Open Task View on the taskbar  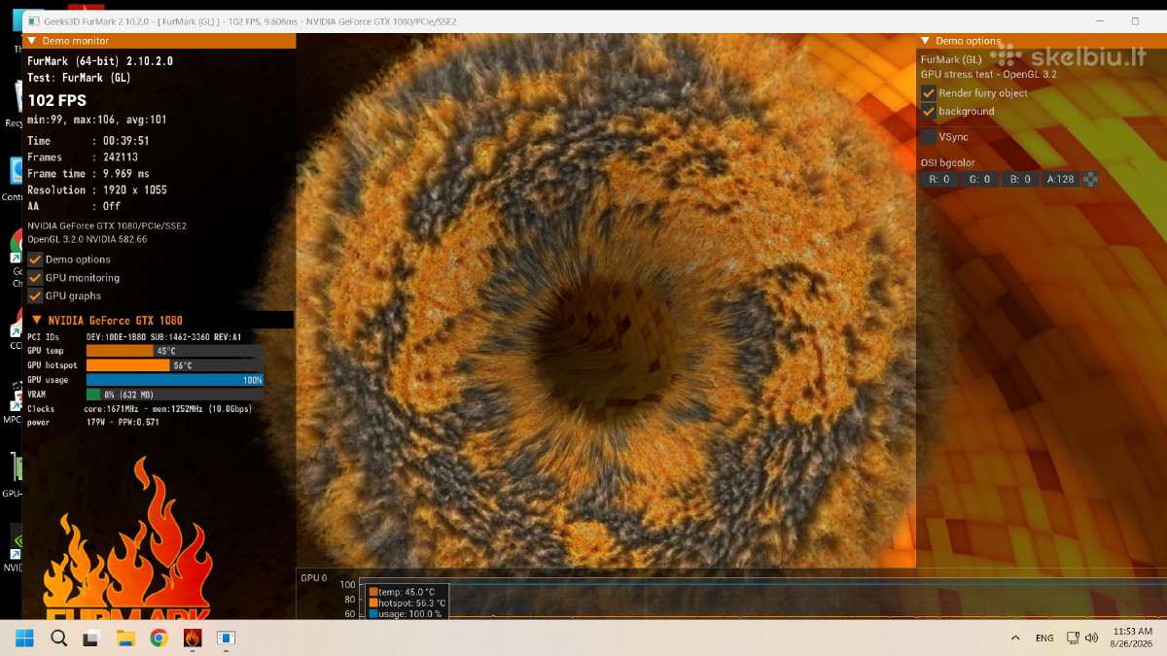[x=91, y=638]
